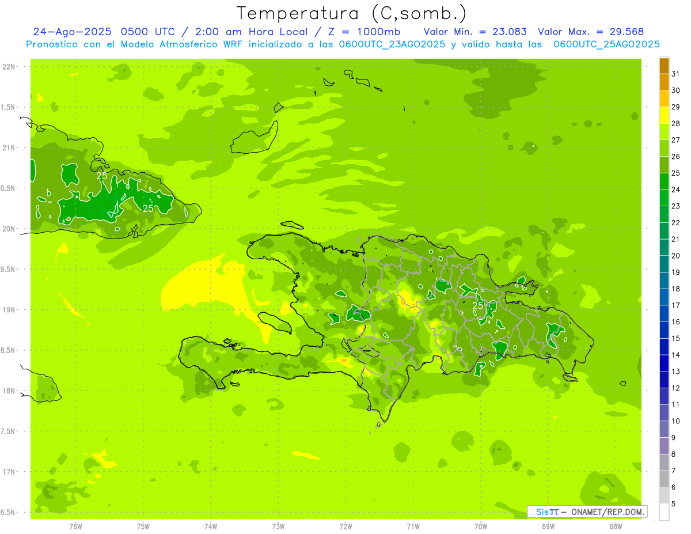Image resolution: width=691 pixels, height=534 pixels.
Task: Click the "18" color bar label
Action: (x=675, y=289)
